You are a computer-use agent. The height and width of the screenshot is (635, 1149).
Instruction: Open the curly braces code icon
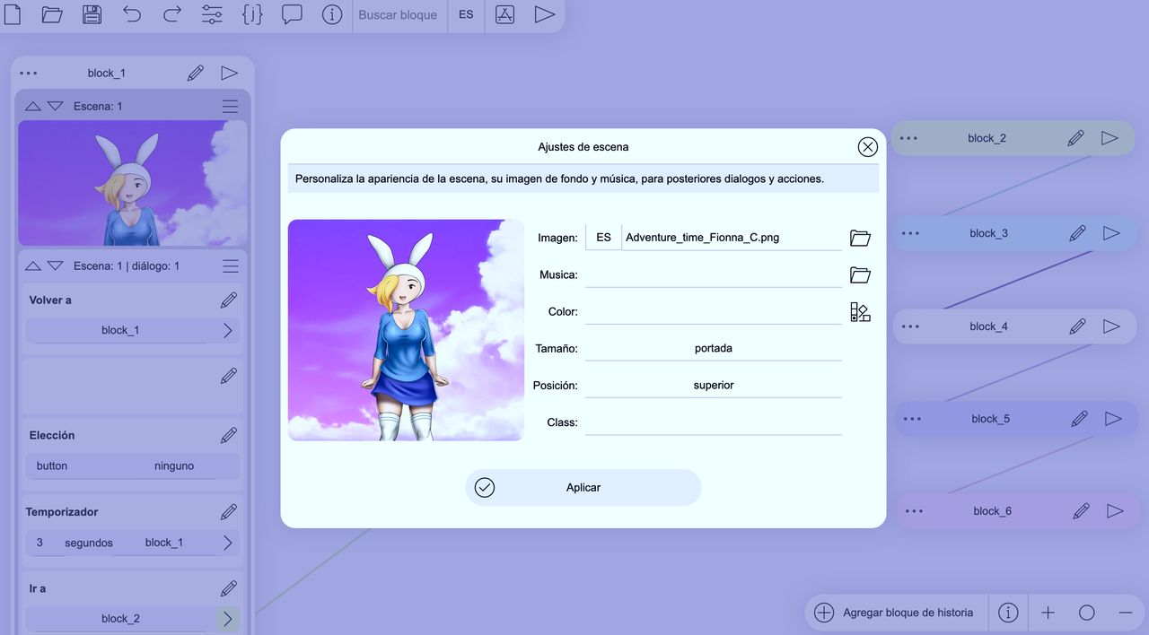coord(252,14)
